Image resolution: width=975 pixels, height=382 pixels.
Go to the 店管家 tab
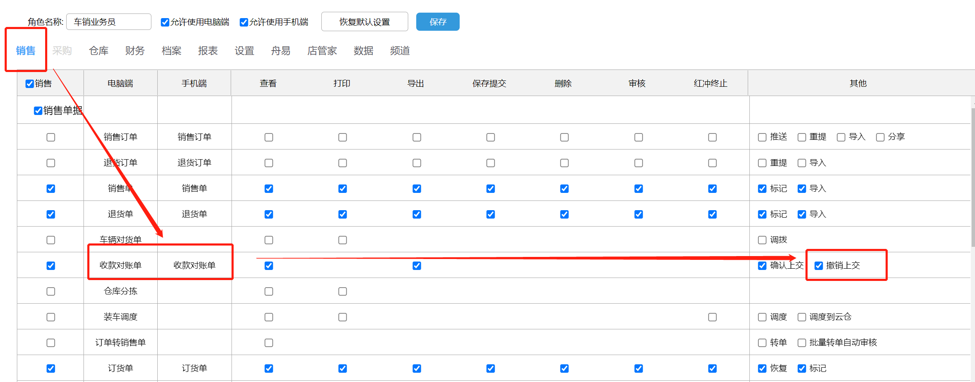322,51
